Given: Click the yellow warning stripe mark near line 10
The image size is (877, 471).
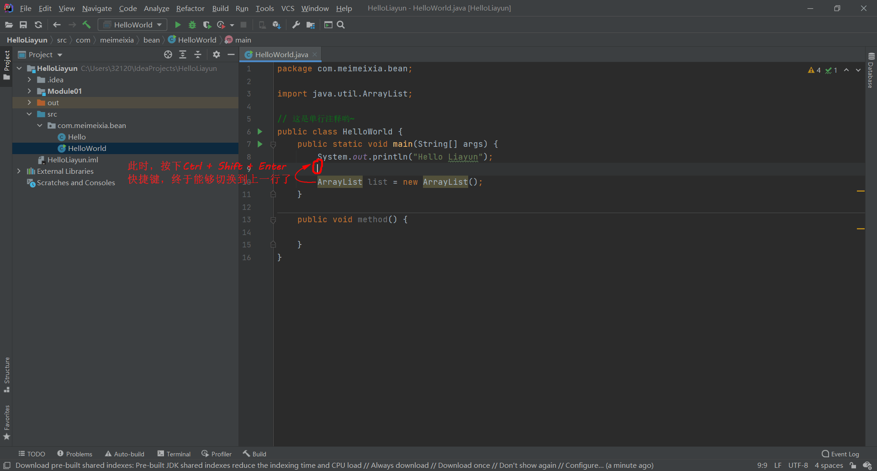Looking at the screenshot, I should tap(861, 191).
